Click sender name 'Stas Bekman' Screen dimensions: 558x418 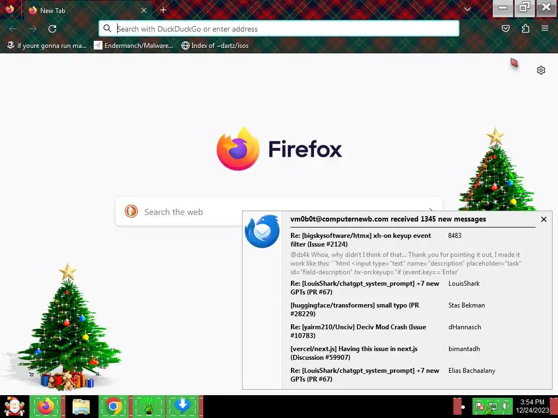point(466,305)
